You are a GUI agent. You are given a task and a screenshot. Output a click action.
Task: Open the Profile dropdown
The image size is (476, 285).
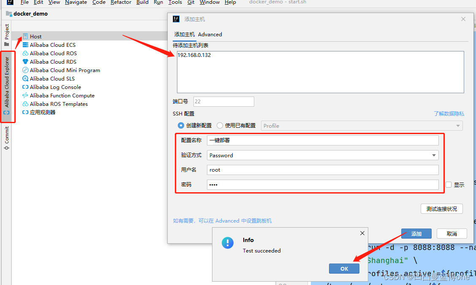362,126
